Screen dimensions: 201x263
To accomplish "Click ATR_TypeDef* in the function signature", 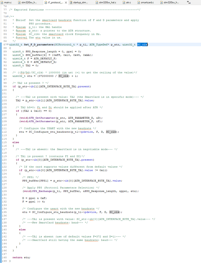I will tap(99, 44).
